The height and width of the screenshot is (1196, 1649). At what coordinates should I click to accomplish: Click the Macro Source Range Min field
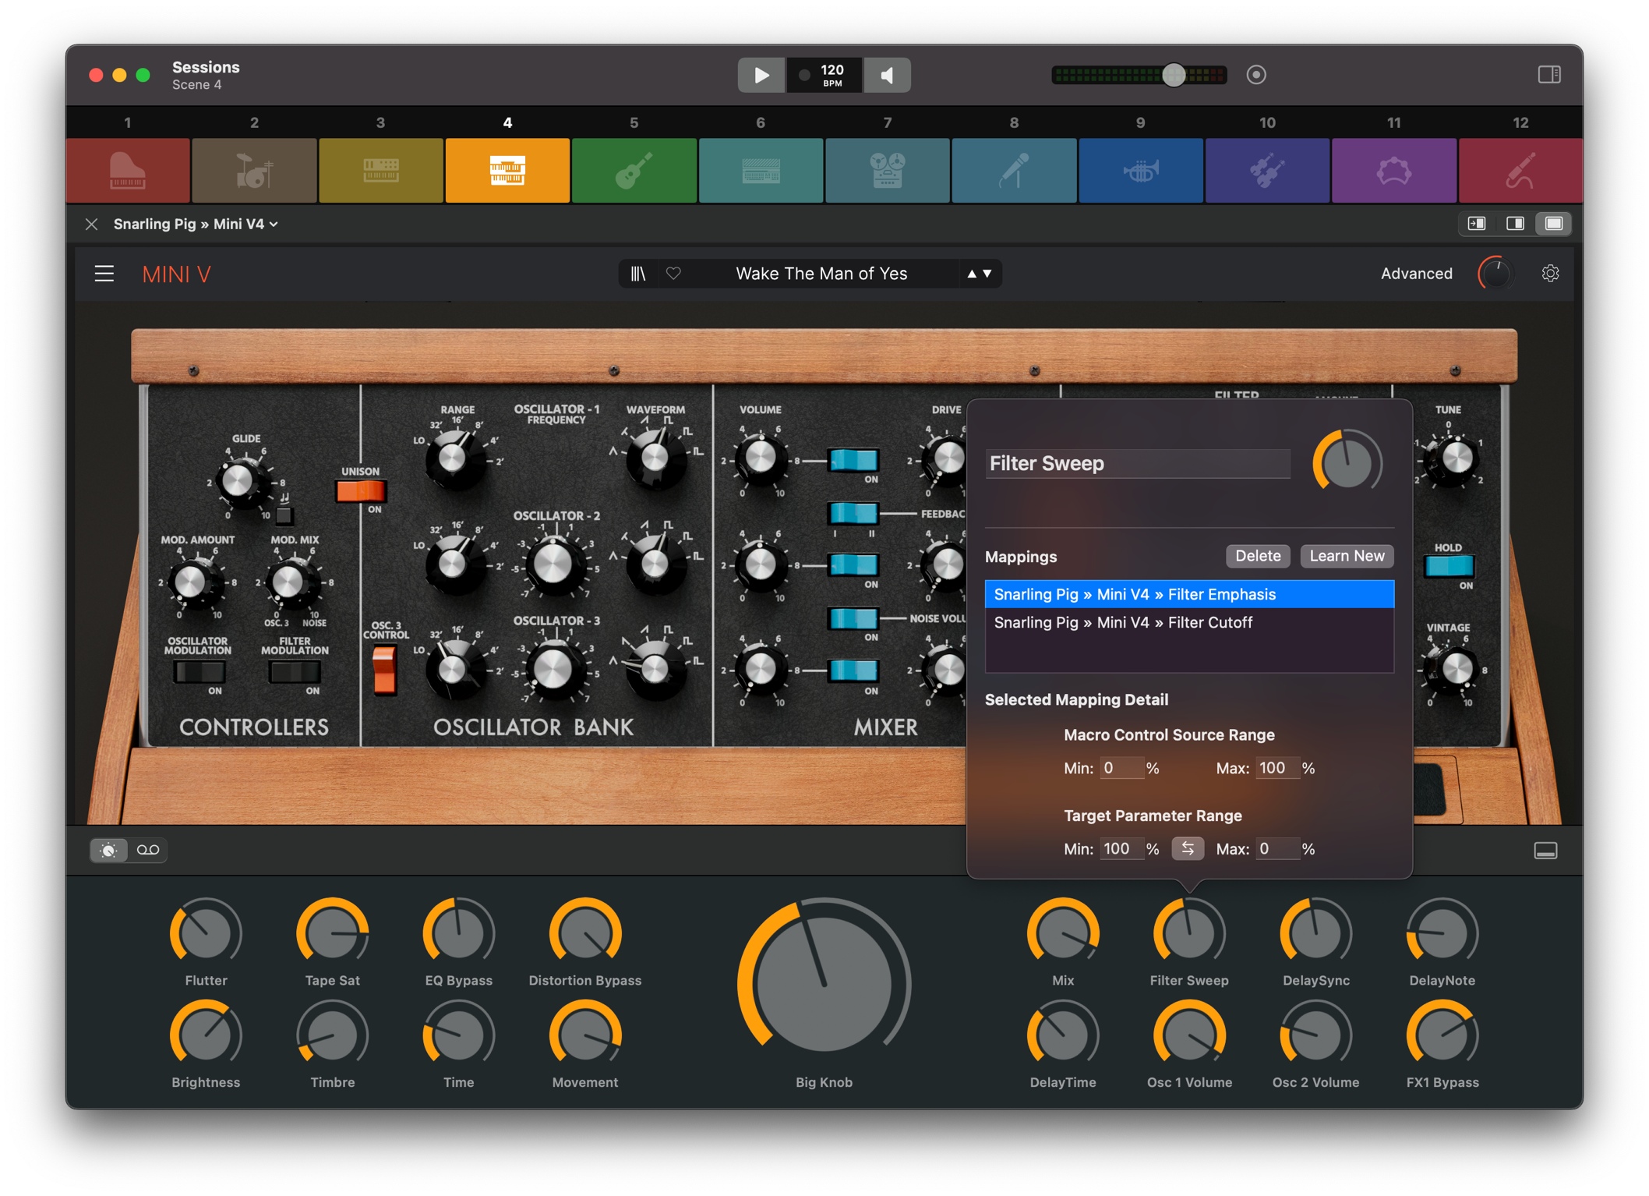[x=1121, y=768]
